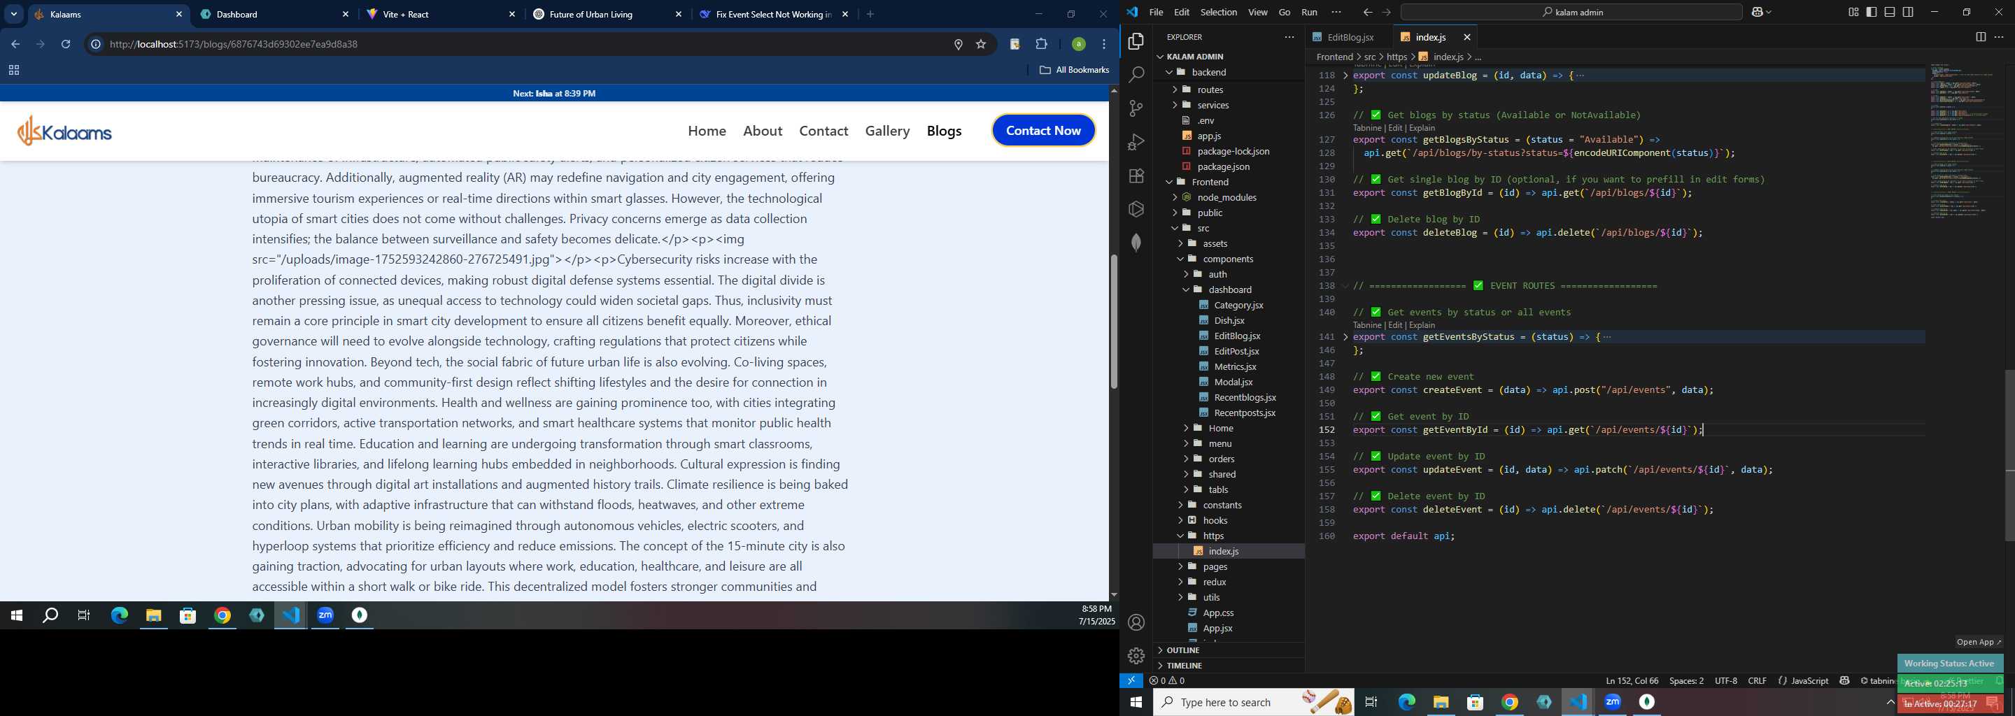Click the Open App button in VS Code
The image size is (2015, 716).
click(x=1978, y=643)
